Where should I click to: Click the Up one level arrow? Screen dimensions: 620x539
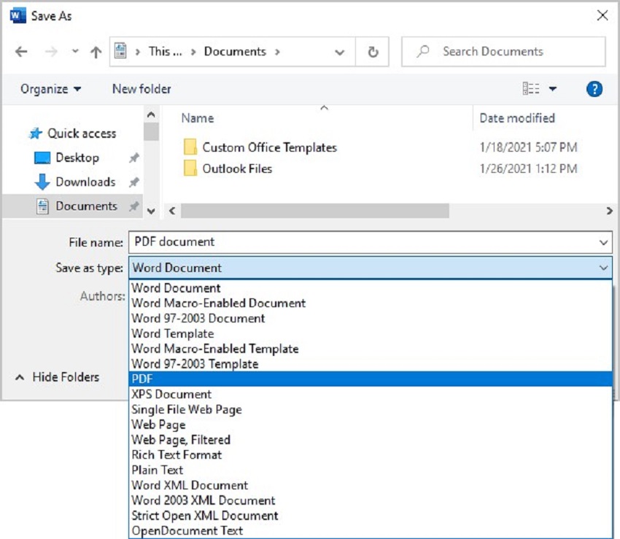[x=96, y=52]
